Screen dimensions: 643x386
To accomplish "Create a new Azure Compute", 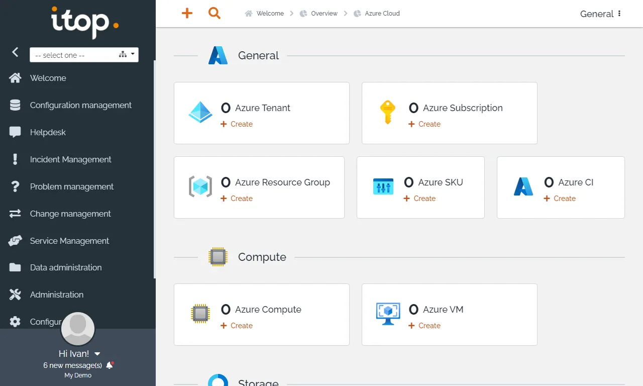I will (x=237, y=326).
